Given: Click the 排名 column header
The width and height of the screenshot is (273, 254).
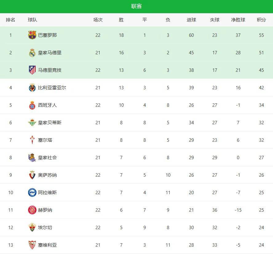Looking at the screenshot, I should click(10, 20).
